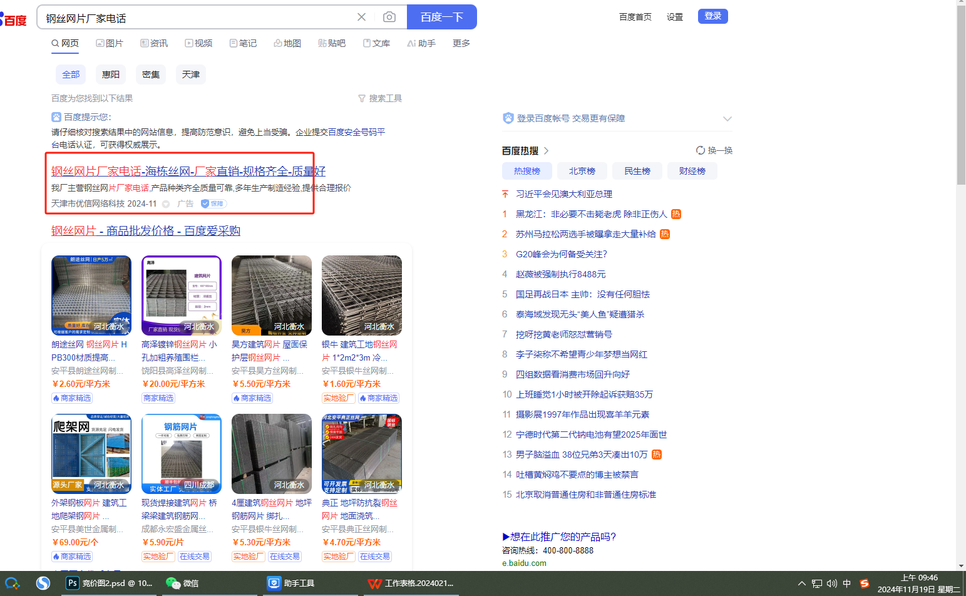Click the Sogou input method tray icon

click(x=864, y=583)
